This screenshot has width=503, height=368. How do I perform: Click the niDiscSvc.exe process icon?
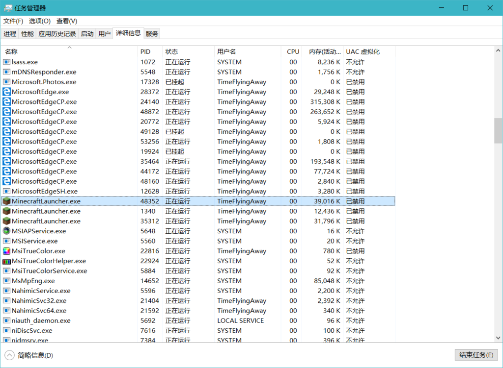point(6,330)
